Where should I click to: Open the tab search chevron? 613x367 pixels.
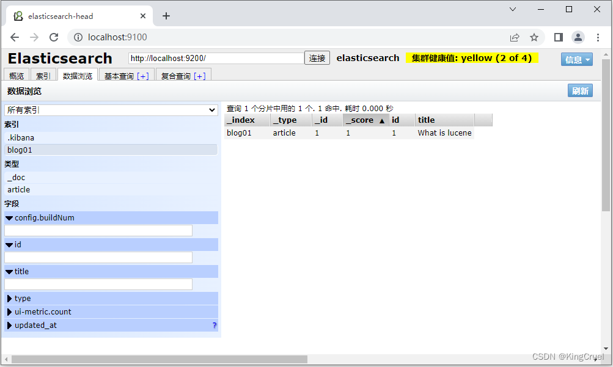click(x=513, y=9)
